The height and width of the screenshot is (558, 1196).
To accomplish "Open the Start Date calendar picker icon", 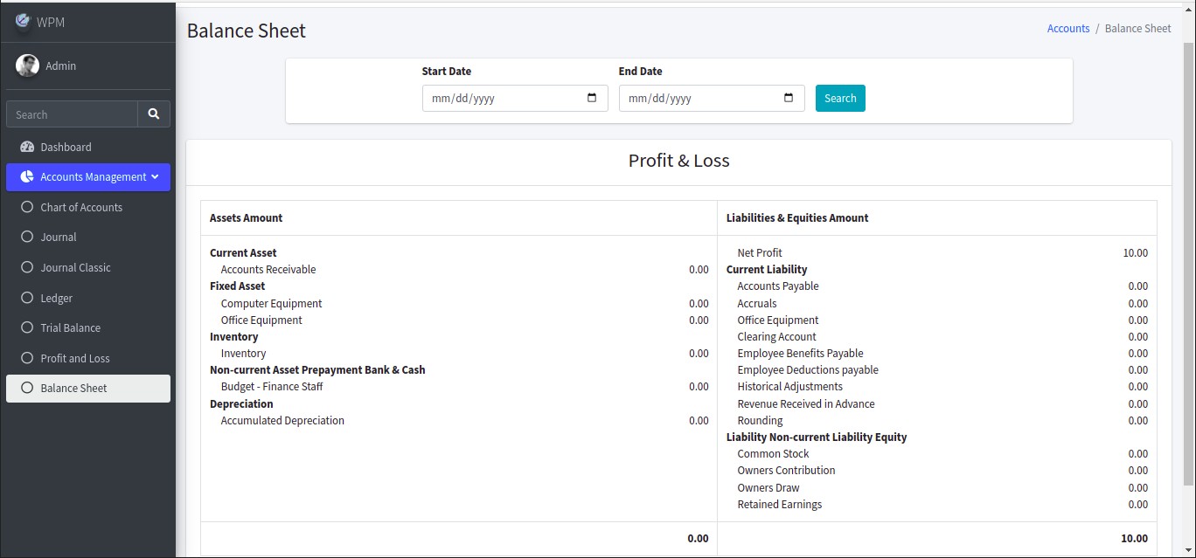I will pyautogui.click(x=592, y=98).
